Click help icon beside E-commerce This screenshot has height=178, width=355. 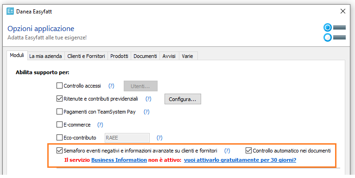pyautogui.click(x=100, y=125)
